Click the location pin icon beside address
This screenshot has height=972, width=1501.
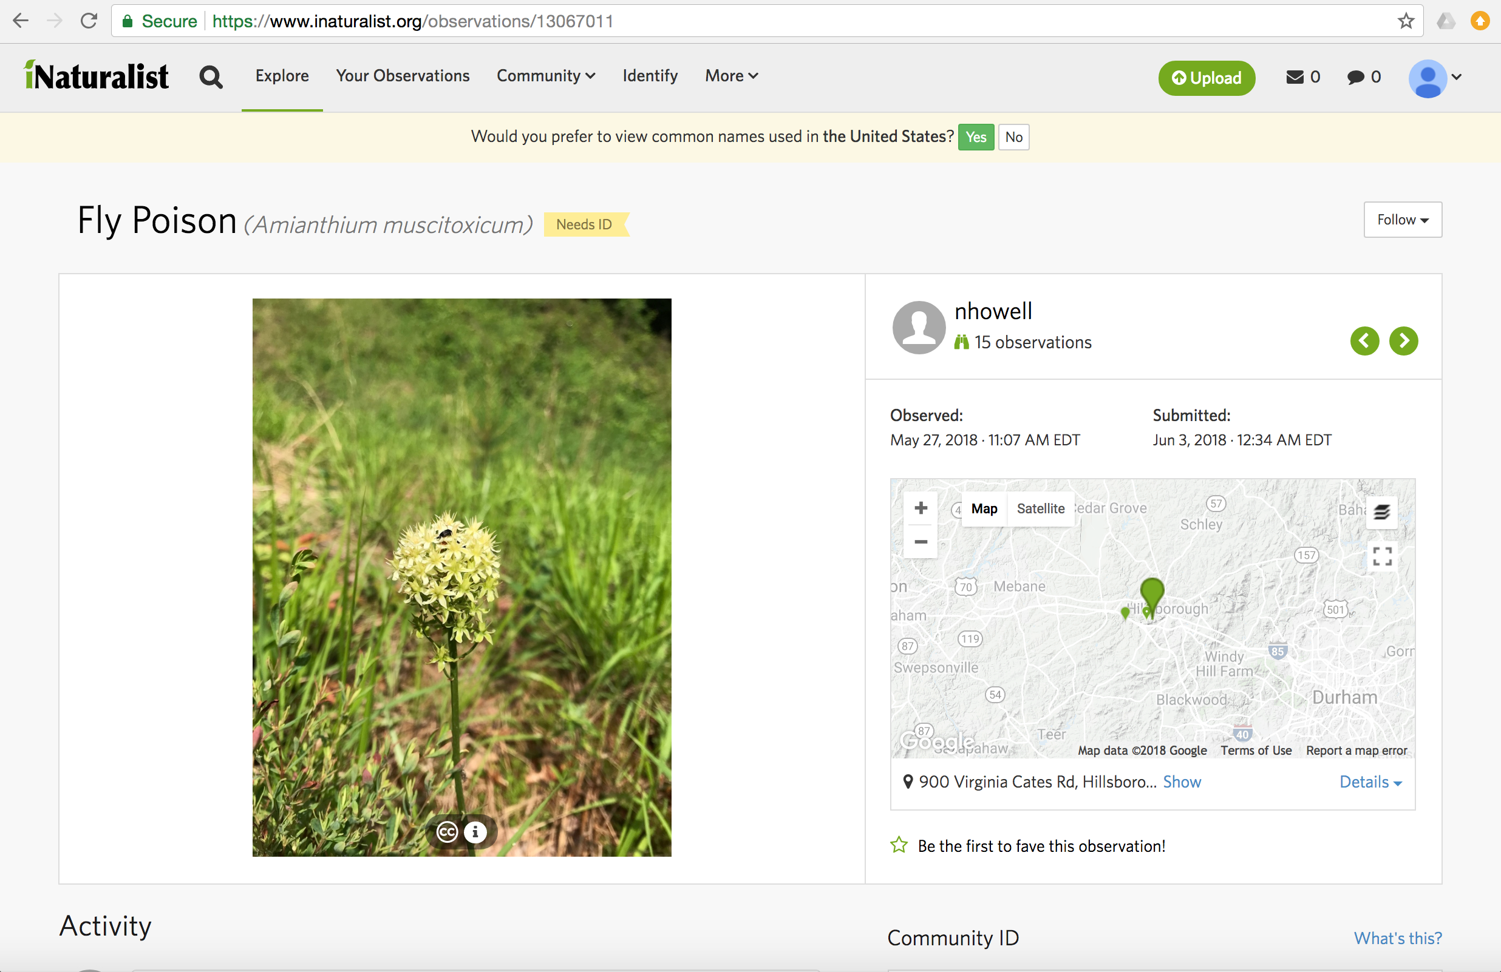[908, 781]
